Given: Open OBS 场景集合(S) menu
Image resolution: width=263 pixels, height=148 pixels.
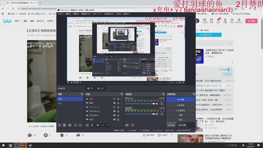Looking at the screenshot, I should (x=109, y=14).
